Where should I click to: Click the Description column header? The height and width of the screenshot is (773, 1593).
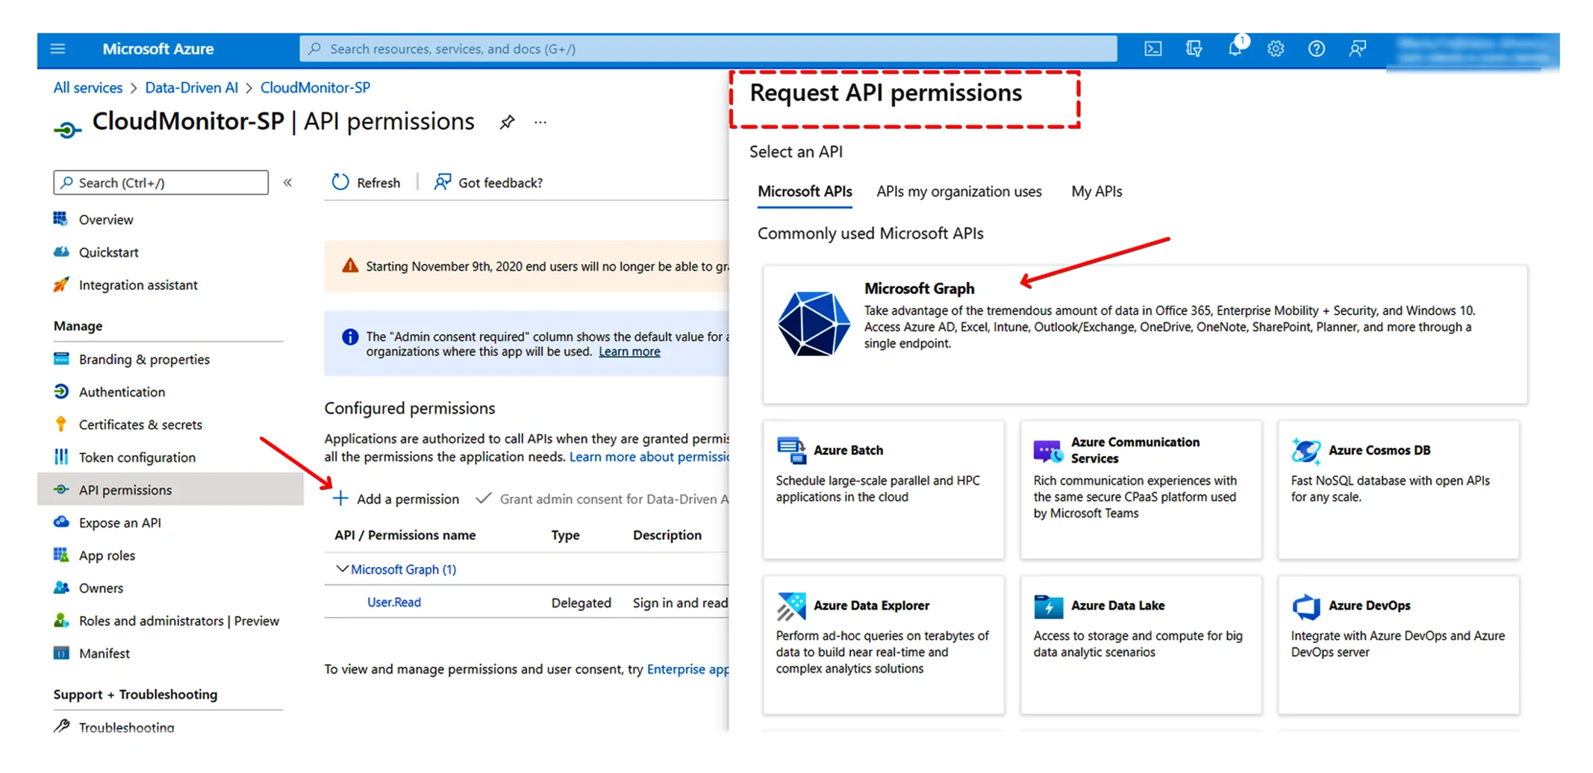click(667, 535)
